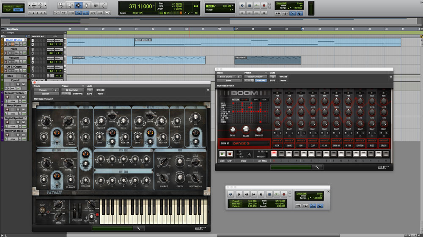The width and height of the screenshot is (423, 237).
Task: Select the Grabber hand tool
Action: tap(87, 5)
